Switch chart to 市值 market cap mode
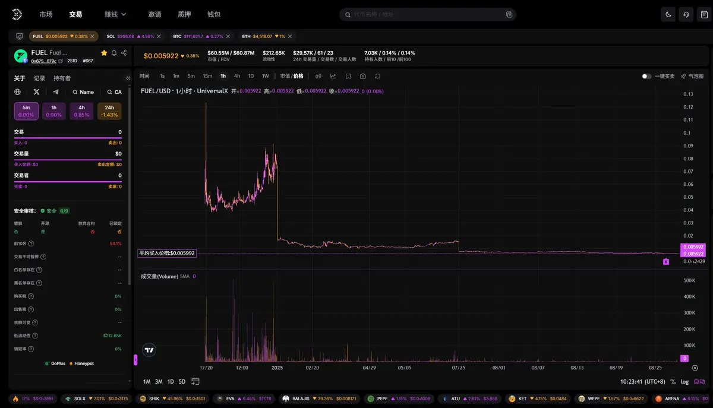This screenshot has width=713, height=408. pos(285,76)
